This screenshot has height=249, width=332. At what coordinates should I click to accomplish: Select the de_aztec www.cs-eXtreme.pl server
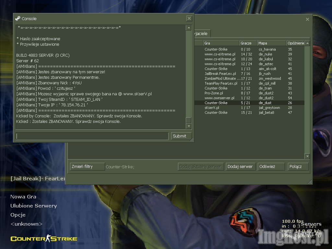point(249,64)
